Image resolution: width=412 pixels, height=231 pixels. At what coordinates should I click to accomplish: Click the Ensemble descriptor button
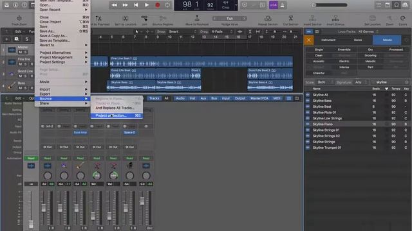coord(344,49)
